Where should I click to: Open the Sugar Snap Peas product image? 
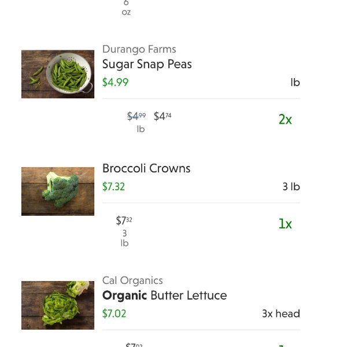coord(58,74)
